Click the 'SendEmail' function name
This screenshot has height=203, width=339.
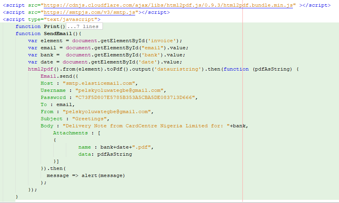[58, 34]
